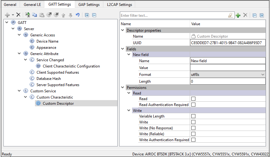Open the Format dropdown showing utf8s
Screen dimensions: 270x157
tap(228, 75)
